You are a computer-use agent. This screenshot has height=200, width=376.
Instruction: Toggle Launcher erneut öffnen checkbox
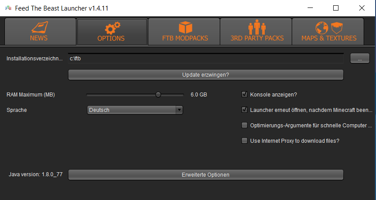tap(244, 110)
